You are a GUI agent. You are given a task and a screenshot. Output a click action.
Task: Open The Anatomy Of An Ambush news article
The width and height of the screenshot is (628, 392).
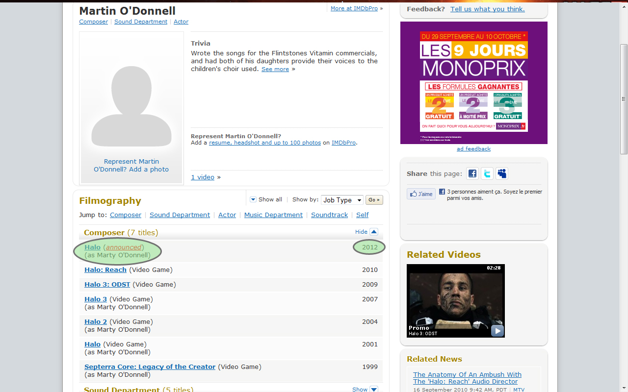tap(467, 378)
